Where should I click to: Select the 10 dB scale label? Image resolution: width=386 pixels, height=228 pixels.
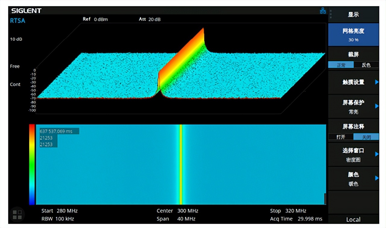click(16, 39)
